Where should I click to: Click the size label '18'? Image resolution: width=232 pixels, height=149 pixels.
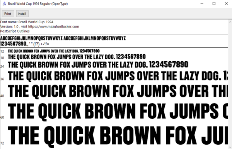pyautogui.click(x=2, y=58)
